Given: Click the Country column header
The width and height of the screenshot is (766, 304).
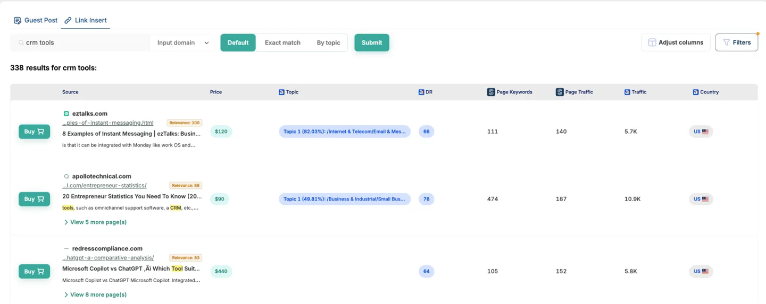Looking at the screenshot, I should [709, 92].
